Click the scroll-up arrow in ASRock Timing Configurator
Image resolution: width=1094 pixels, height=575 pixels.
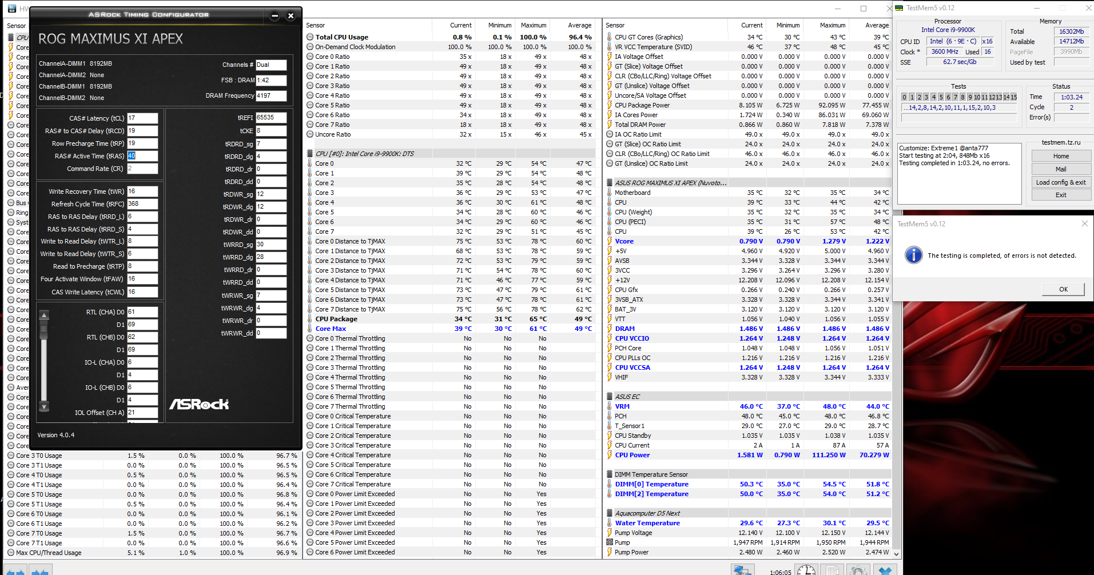coord(44,315)
